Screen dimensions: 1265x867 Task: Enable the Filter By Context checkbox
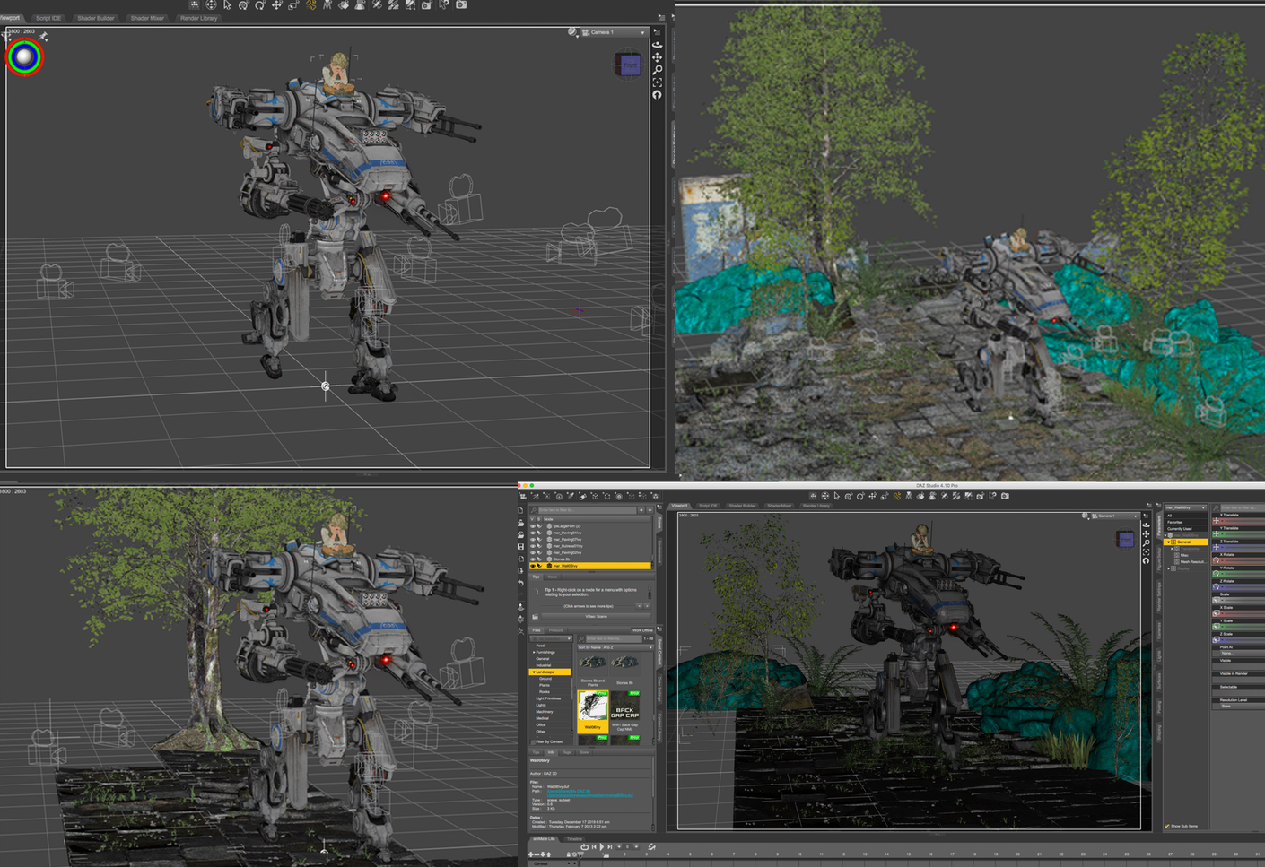click(534, 741)
